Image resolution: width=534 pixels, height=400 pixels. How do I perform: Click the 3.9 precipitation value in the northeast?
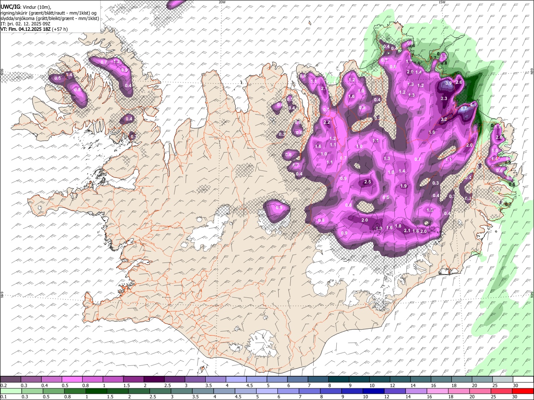[448, 83]
